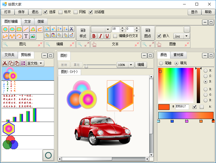This screenshot has width=216, height=163.
Task: Toggle the 对话框 checkbox
Action: point(91,12)
